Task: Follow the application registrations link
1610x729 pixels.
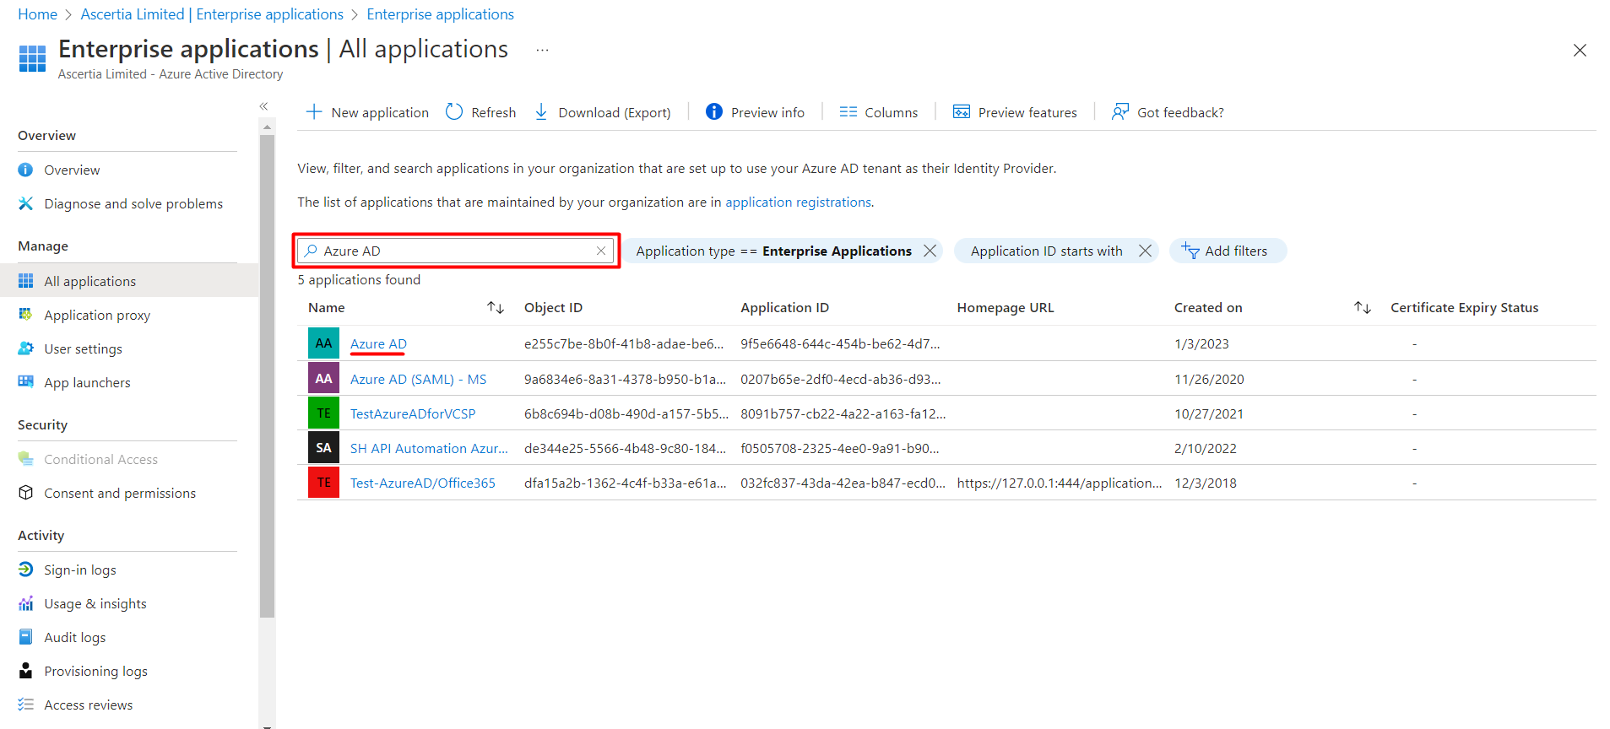Action: click(x=798, y=202)
